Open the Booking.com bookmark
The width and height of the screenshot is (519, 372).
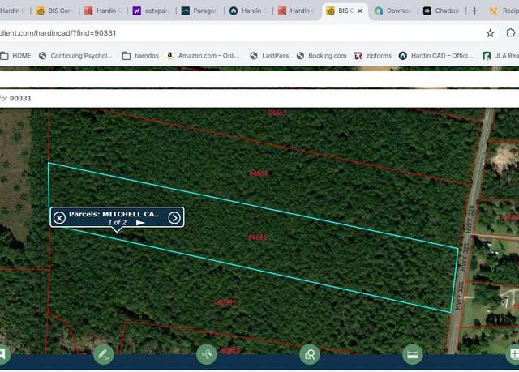click(x=321, y=56)
